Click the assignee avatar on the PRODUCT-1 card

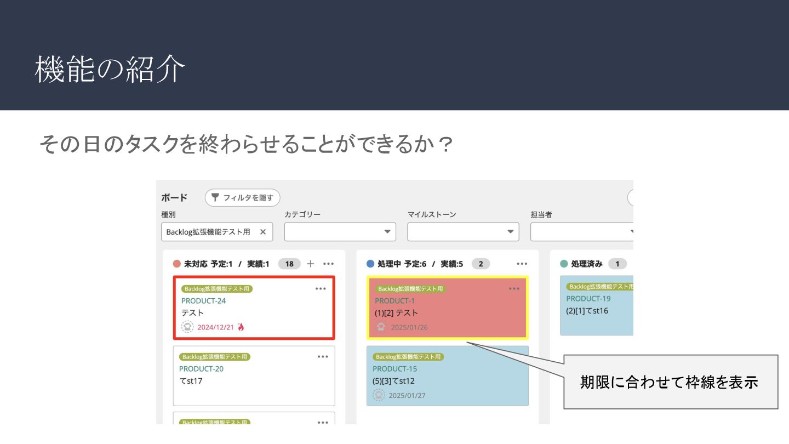381,327
